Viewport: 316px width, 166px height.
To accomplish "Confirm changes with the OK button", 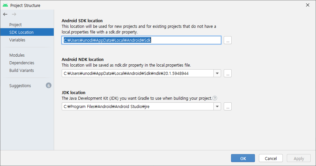I will 243,158.
